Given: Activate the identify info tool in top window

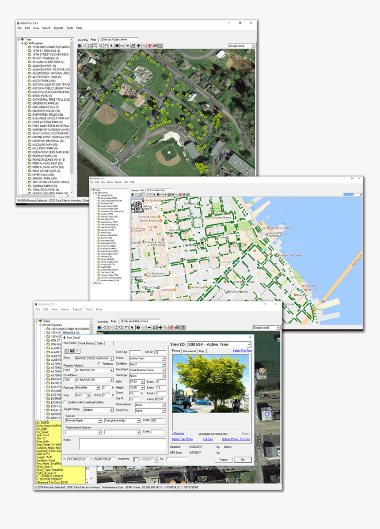Looking at the screenshot, I should (117, 45).
